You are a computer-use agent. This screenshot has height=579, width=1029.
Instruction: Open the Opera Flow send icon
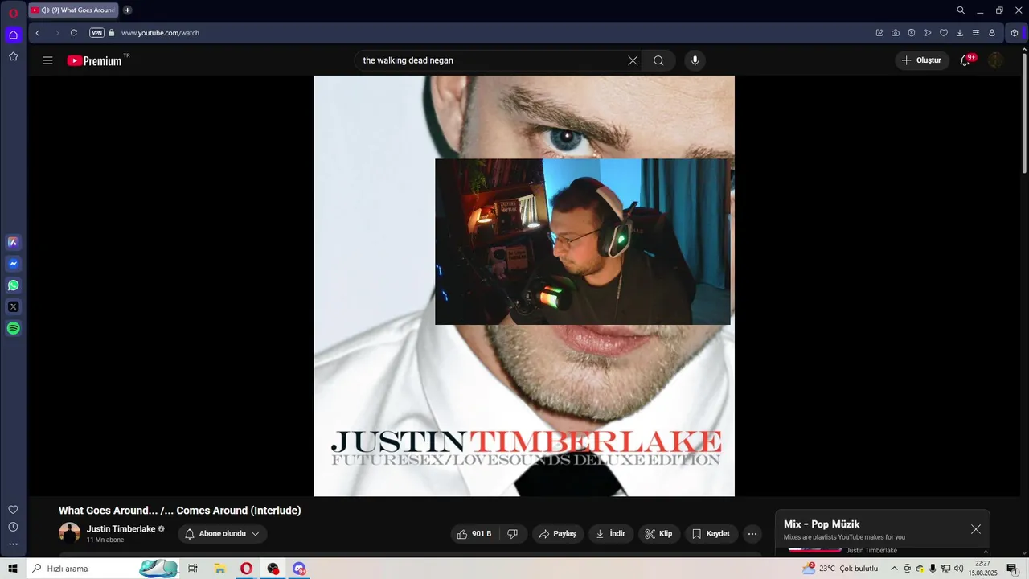(x=928, y=33)
